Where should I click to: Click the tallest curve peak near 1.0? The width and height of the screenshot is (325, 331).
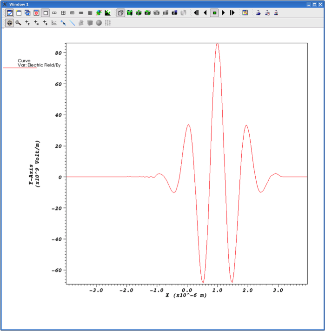click(217, 44)
